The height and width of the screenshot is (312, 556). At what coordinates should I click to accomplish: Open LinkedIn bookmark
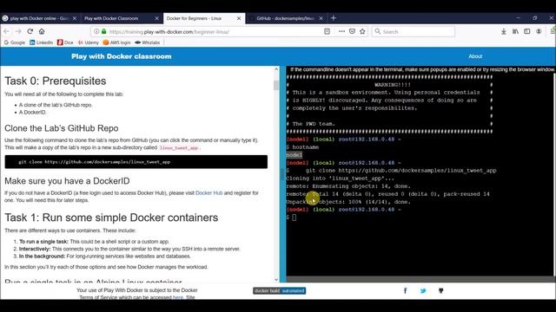tap(41, 42)
